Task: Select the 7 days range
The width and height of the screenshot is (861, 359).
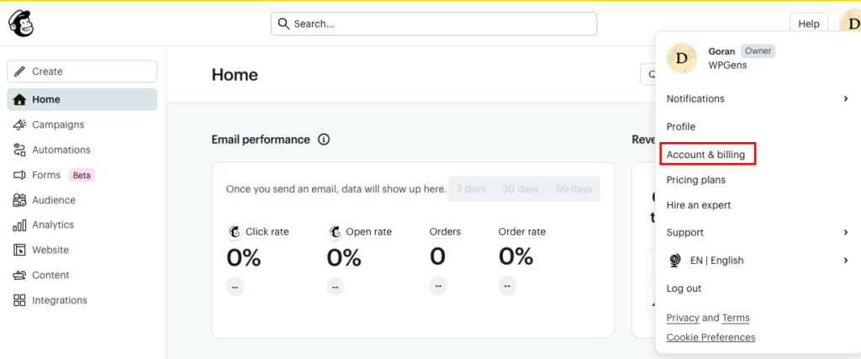Action: coord(471,189)
